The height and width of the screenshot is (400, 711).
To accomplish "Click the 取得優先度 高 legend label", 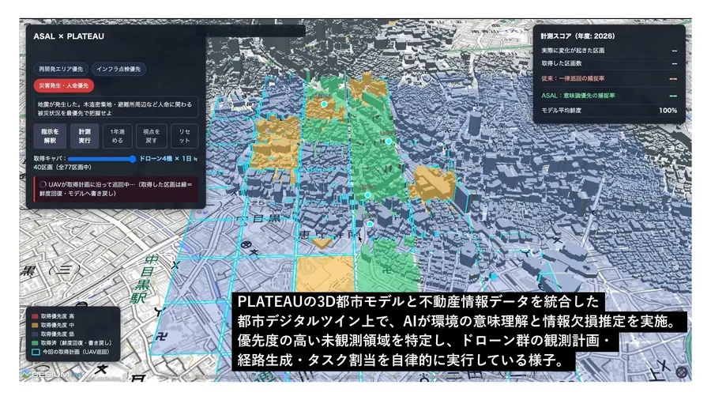I will [x=58, y=316].
